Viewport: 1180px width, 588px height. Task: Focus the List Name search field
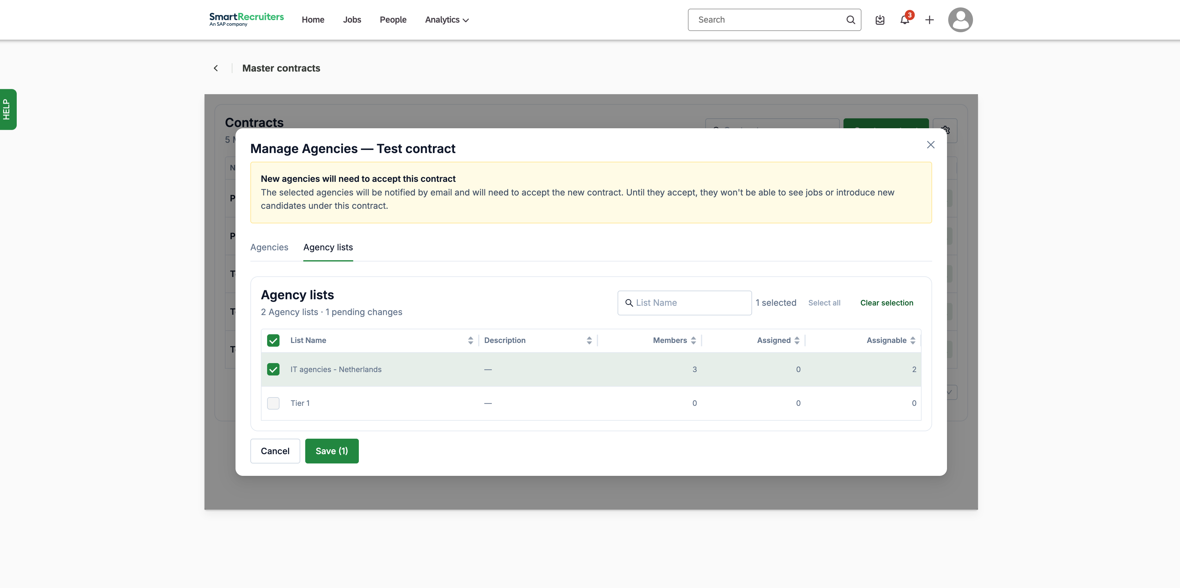(685, 303)
